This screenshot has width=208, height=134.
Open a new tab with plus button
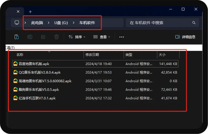pos(30,12)
